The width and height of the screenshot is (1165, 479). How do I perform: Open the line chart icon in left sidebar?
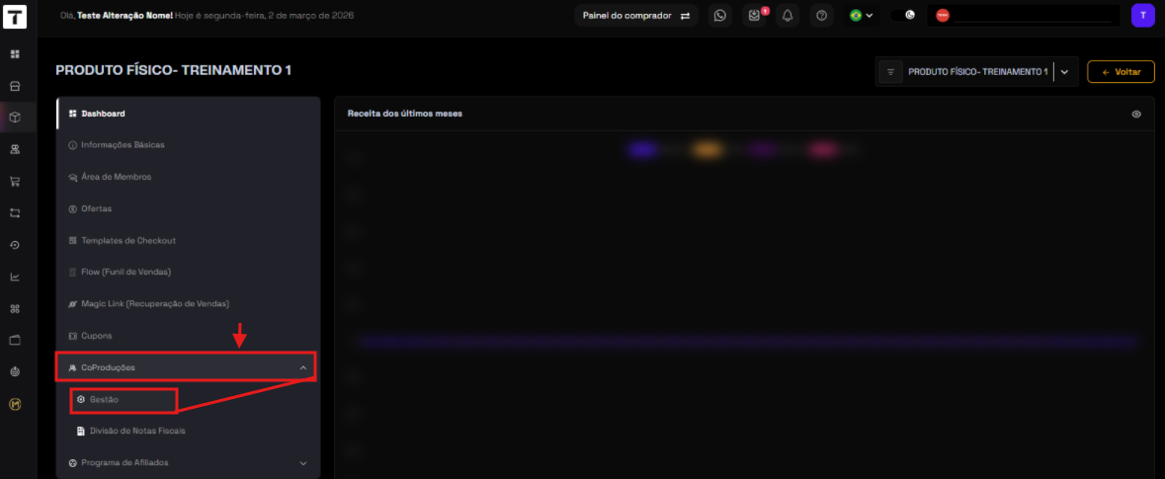click(15, 277)
